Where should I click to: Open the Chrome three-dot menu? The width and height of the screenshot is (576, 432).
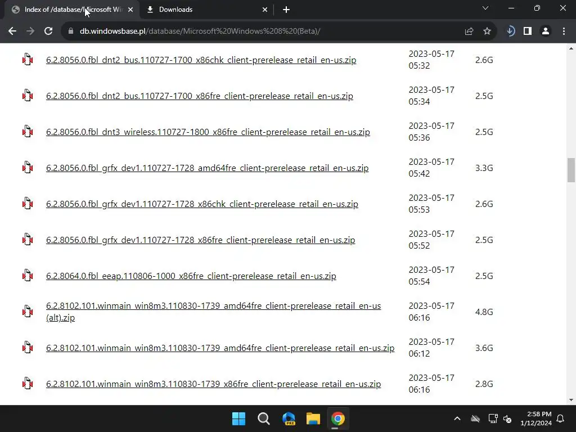coord(564,31)
